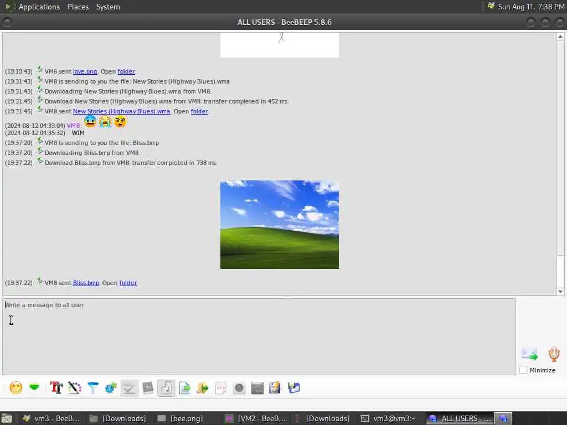567x425 pixels.
Task: Open the blue funnel message filter
Action: pos(93,388)
